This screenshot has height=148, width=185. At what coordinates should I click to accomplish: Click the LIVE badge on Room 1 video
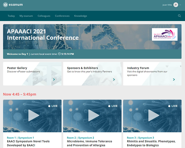pyautogui.click(x=53, y=106)
